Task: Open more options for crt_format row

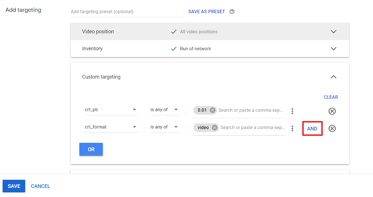Action: (x=292, y=128)
